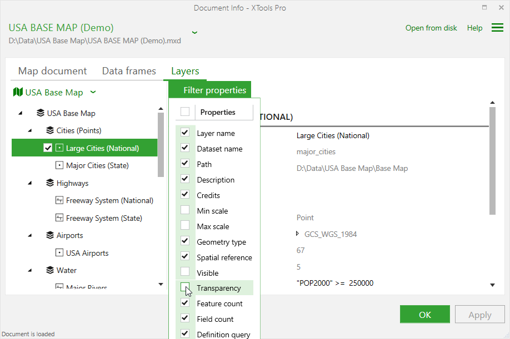Viewport: 510px width, 339px height.
Task: Uncheck the Credits property checkbox
Action: pyautogui.click(x=185, y=195)
